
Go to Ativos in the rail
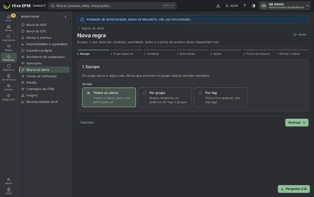[x=9, y=28]
